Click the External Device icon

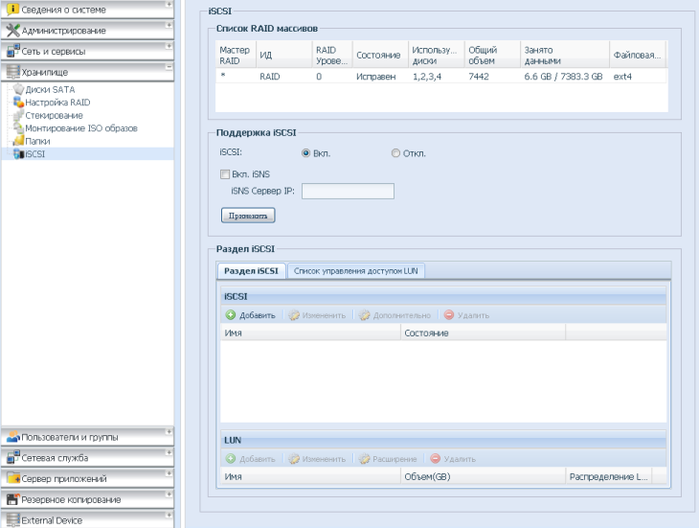[13, 520]
